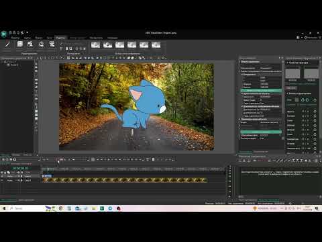Open the red round app in taskbar
This screenshot has height=242, width=322.
(119, 208)
